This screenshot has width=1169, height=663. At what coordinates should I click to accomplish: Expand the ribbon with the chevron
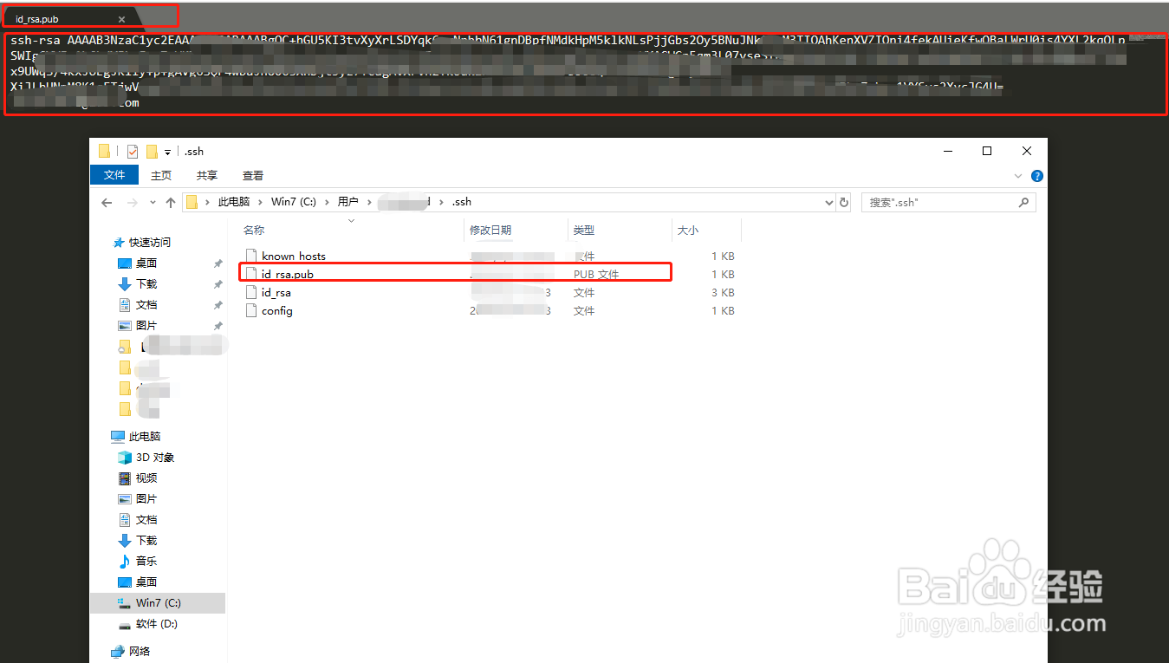[1019, 175]
